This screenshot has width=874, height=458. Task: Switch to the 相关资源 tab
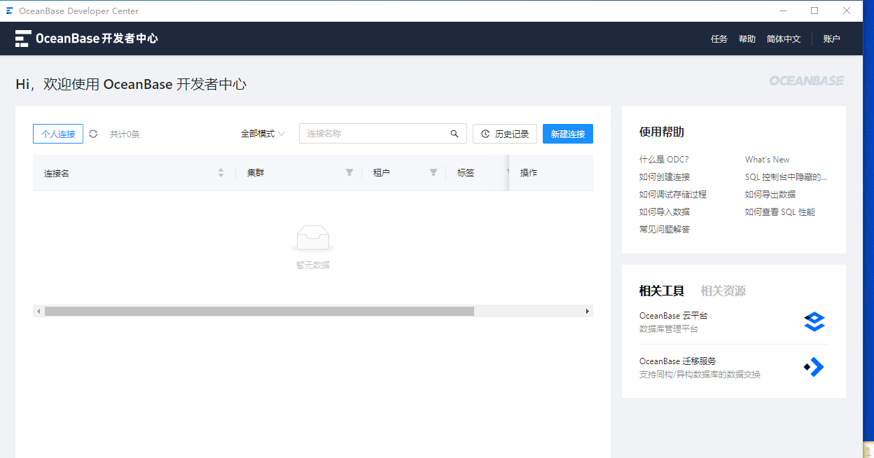(x=723, y=291)
